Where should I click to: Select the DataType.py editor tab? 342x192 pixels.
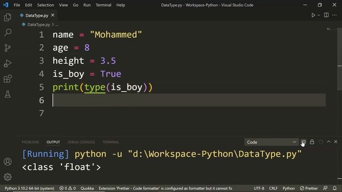pos(37,15)
